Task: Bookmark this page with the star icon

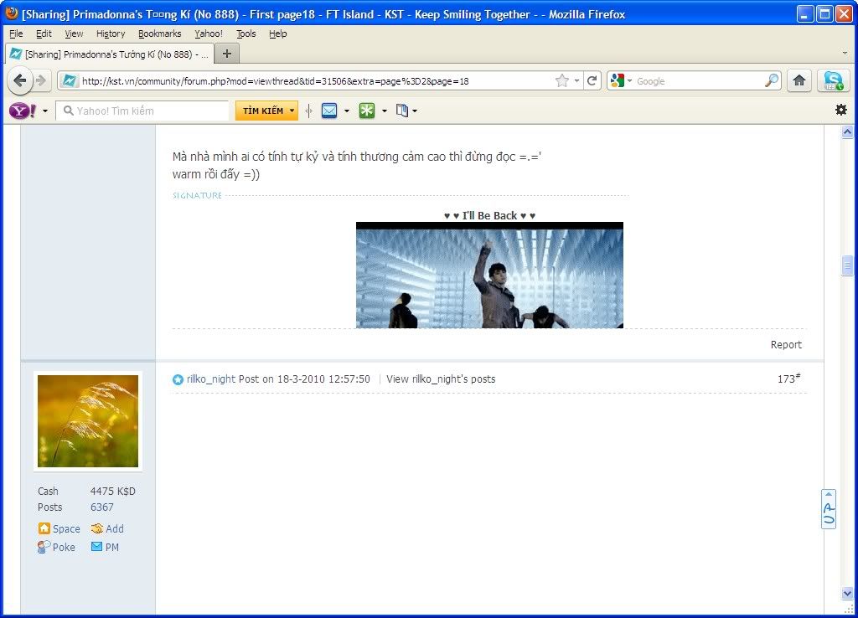Action: (x=562, y=81)
